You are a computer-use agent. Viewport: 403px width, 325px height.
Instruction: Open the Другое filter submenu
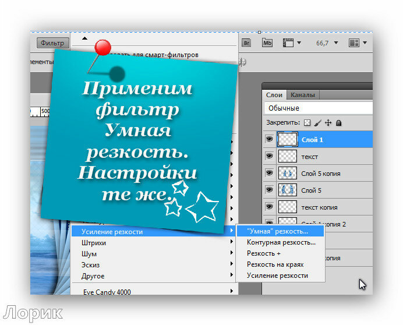coord(153,276)
